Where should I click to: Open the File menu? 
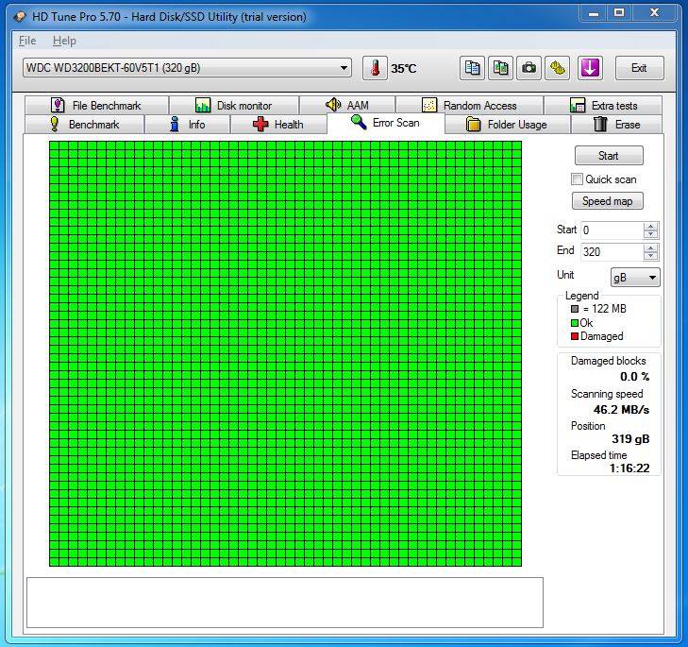coord(27,41)
